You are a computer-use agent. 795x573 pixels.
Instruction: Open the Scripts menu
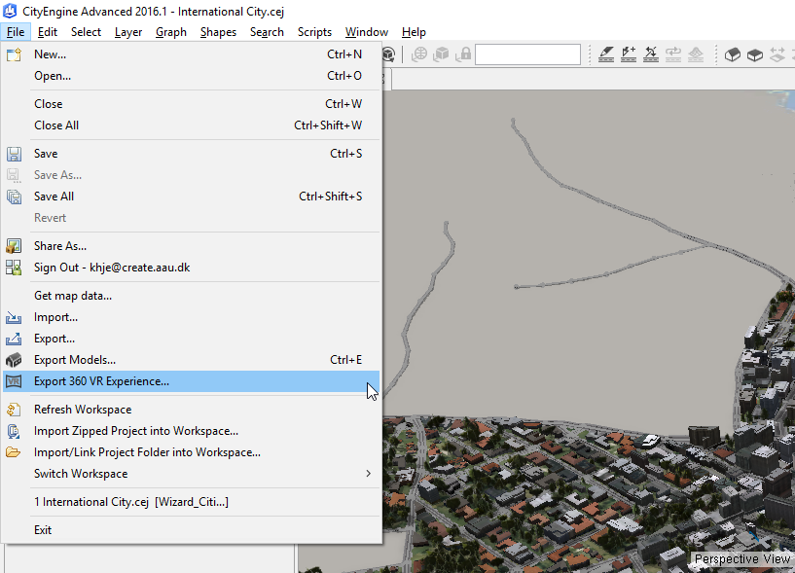[315, 32]
